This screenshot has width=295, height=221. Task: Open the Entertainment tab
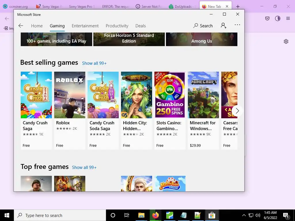pos(85,26)
